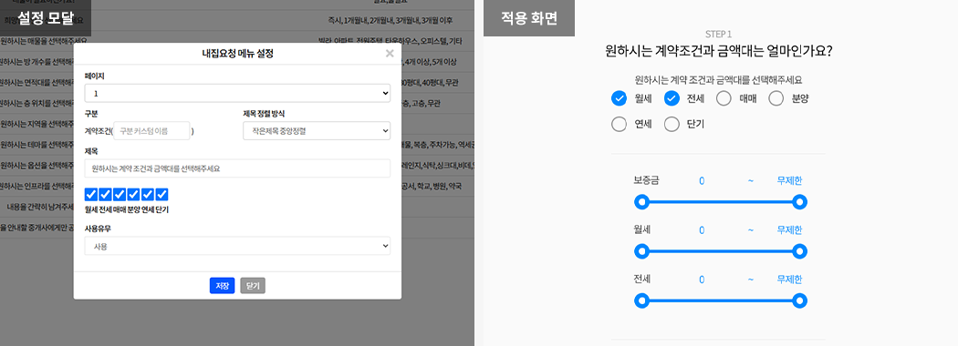Close the 내집요청 메뉴 설정 modal with X
Screen dimensions: 958x346
(390, 54)
